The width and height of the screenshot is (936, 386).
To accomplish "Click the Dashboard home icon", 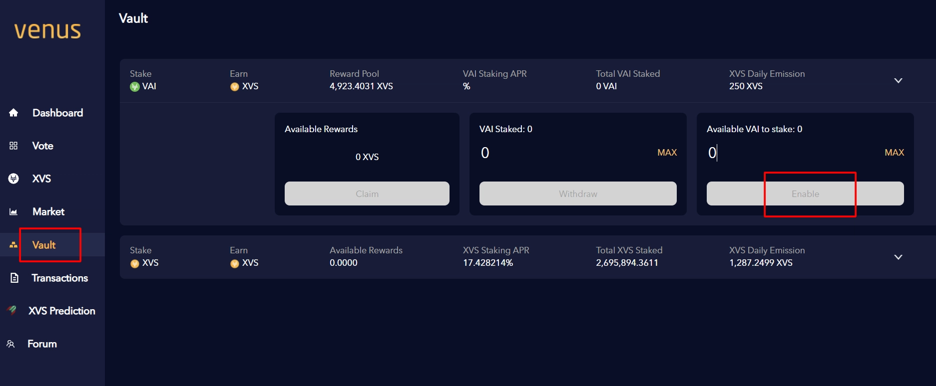I will [13, 113].
